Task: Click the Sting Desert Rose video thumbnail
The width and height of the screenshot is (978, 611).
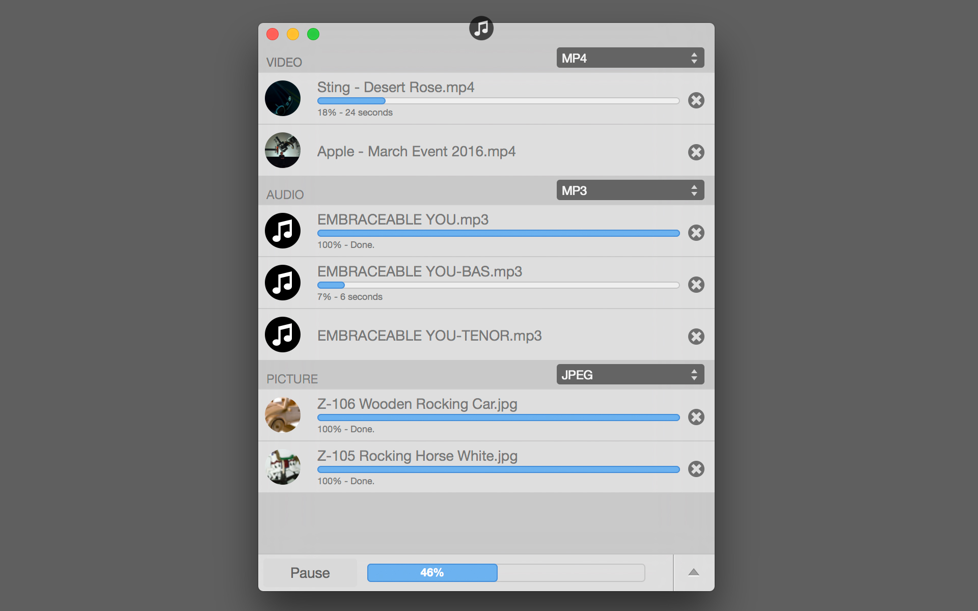Action: point(283,98)
